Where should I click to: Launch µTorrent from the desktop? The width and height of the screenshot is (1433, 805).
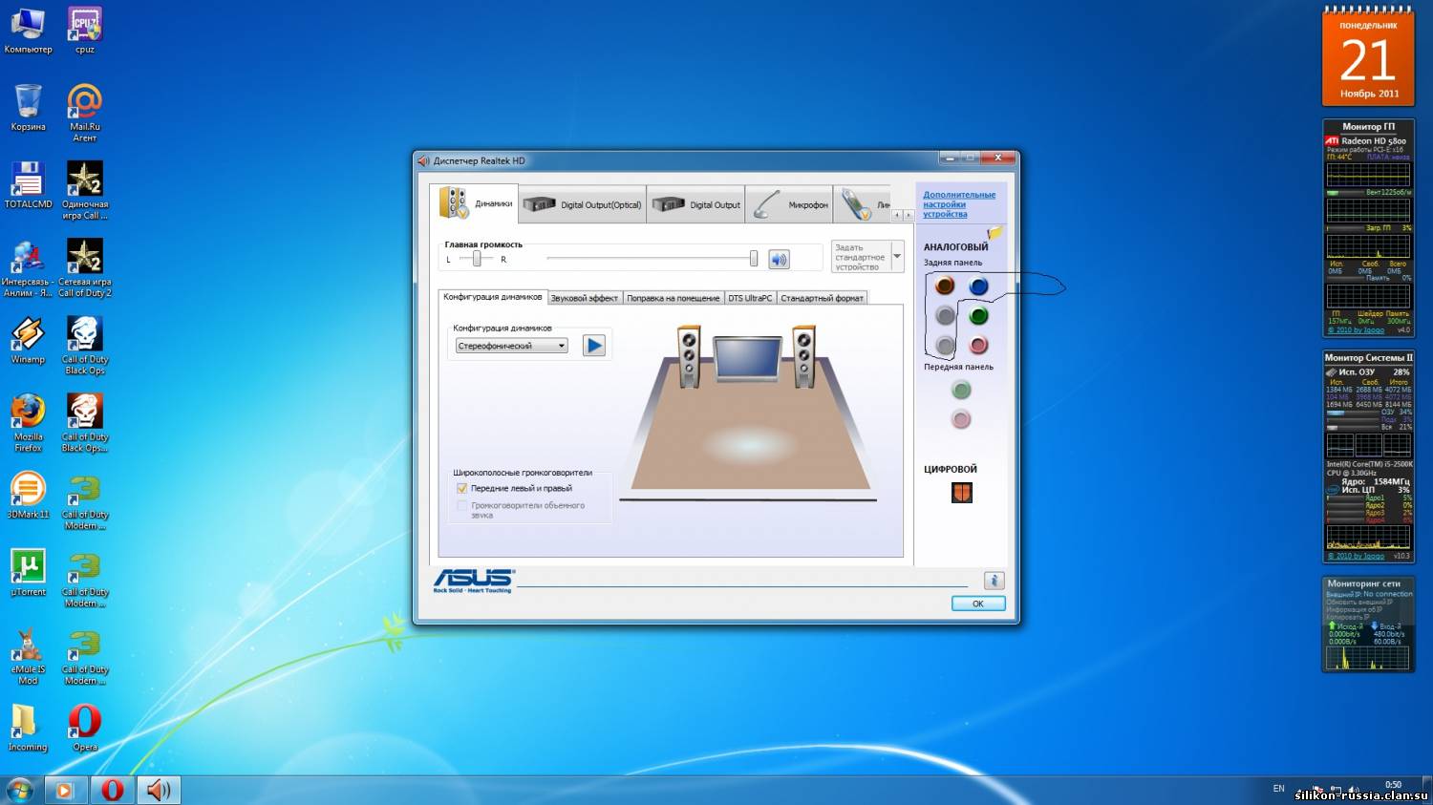28,573
